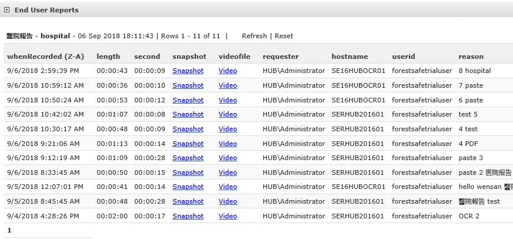Image resolution: width=513 pixels, height=239 pixels.
Task: Open Snapshot for 9/6/2018 9:21:06 AM record
Action: [x=188, y=144]
